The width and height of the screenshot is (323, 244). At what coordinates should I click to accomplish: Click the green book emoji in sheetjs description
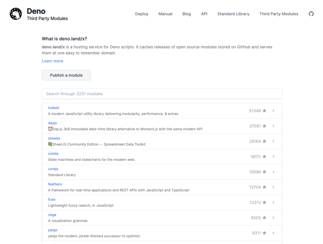50,144
